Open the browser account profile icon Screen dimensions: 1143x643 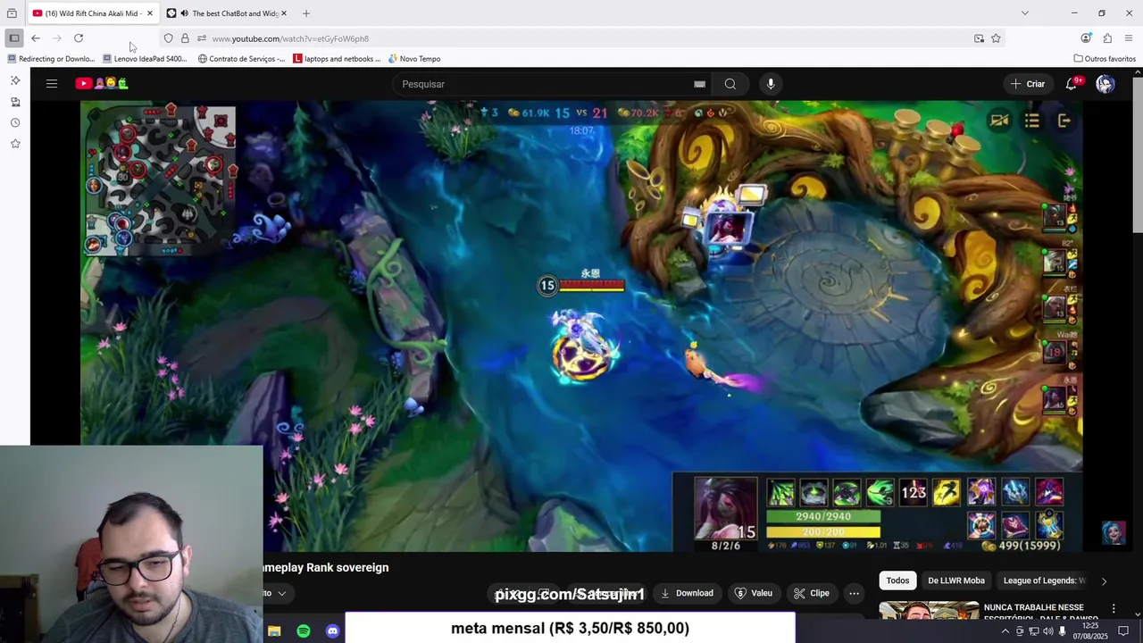tap(1086, 38)
